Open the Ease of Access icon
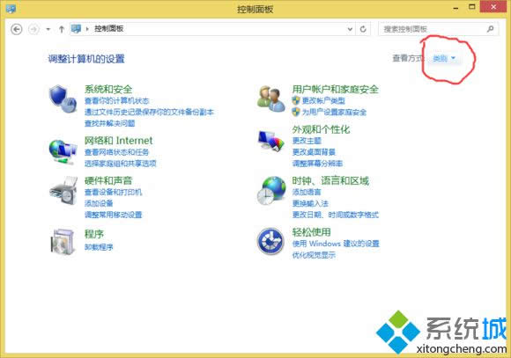 270,241
